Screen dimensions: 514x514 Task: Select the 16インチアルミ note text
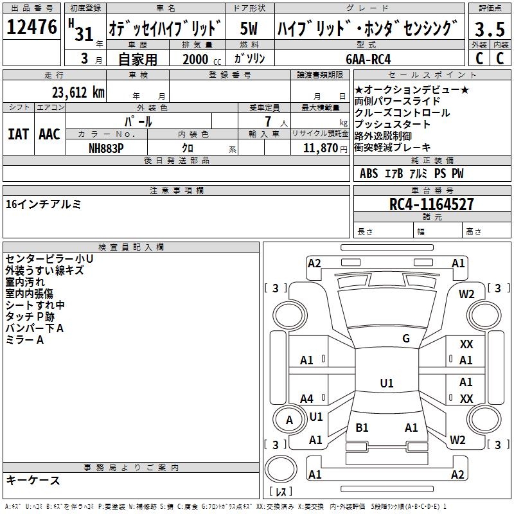point(44,204)
